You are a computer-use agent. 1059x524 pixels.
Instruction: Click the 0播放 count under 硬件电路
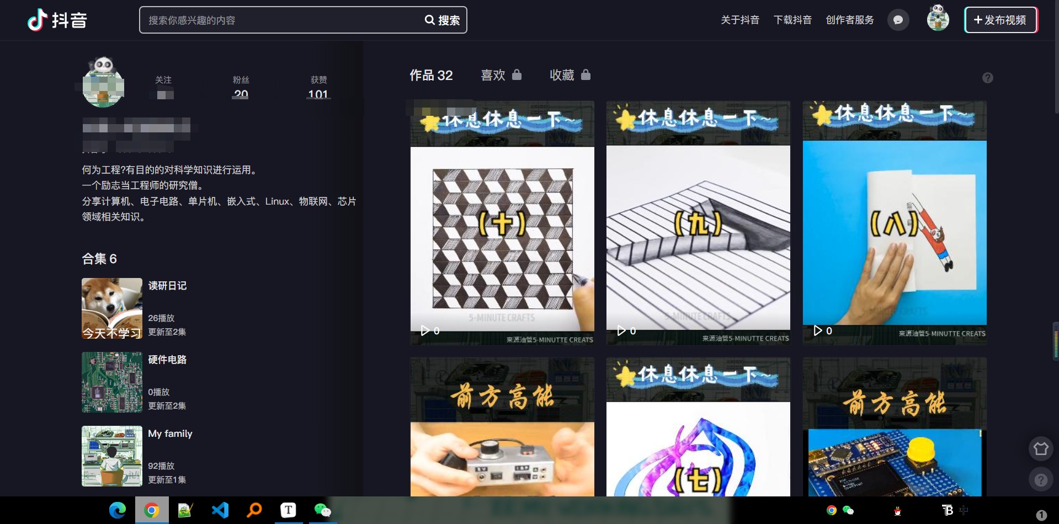(x=158, y=392)
